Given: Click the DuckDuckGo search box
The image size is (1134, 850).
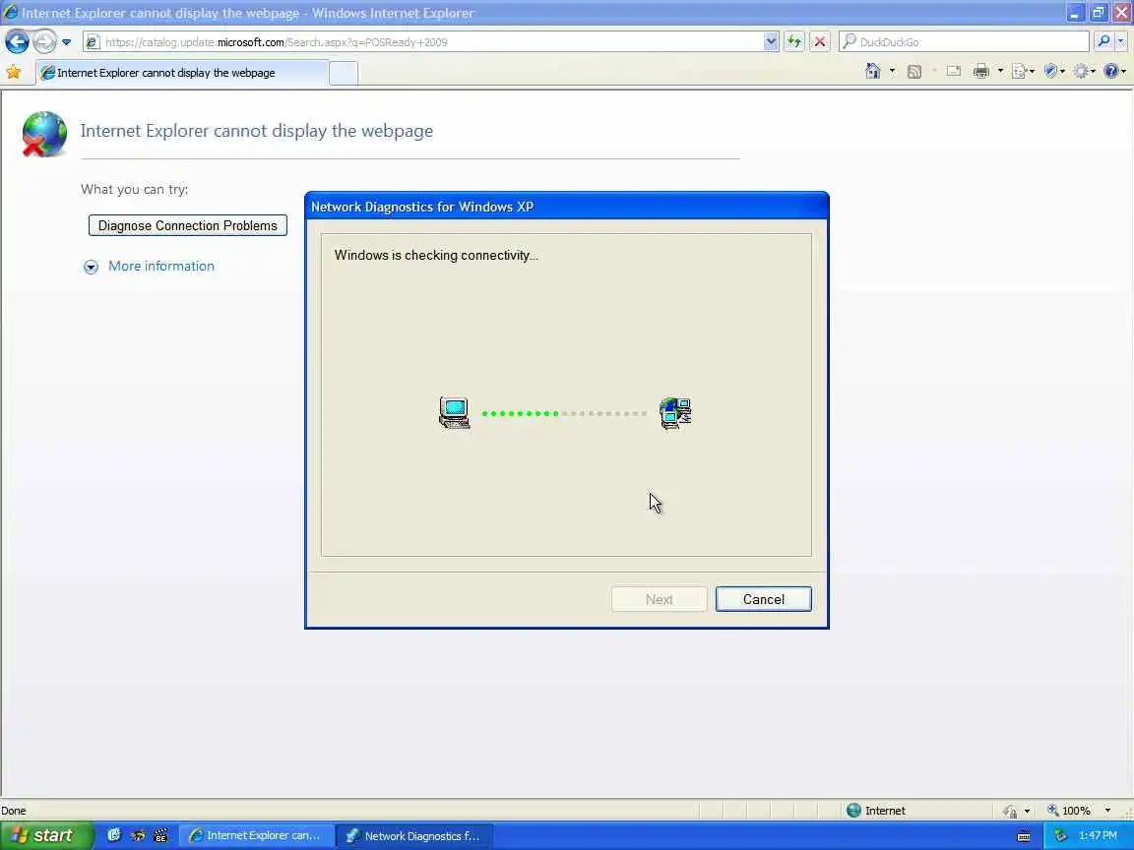Looking at the screenshot, I should coord(964,42).
